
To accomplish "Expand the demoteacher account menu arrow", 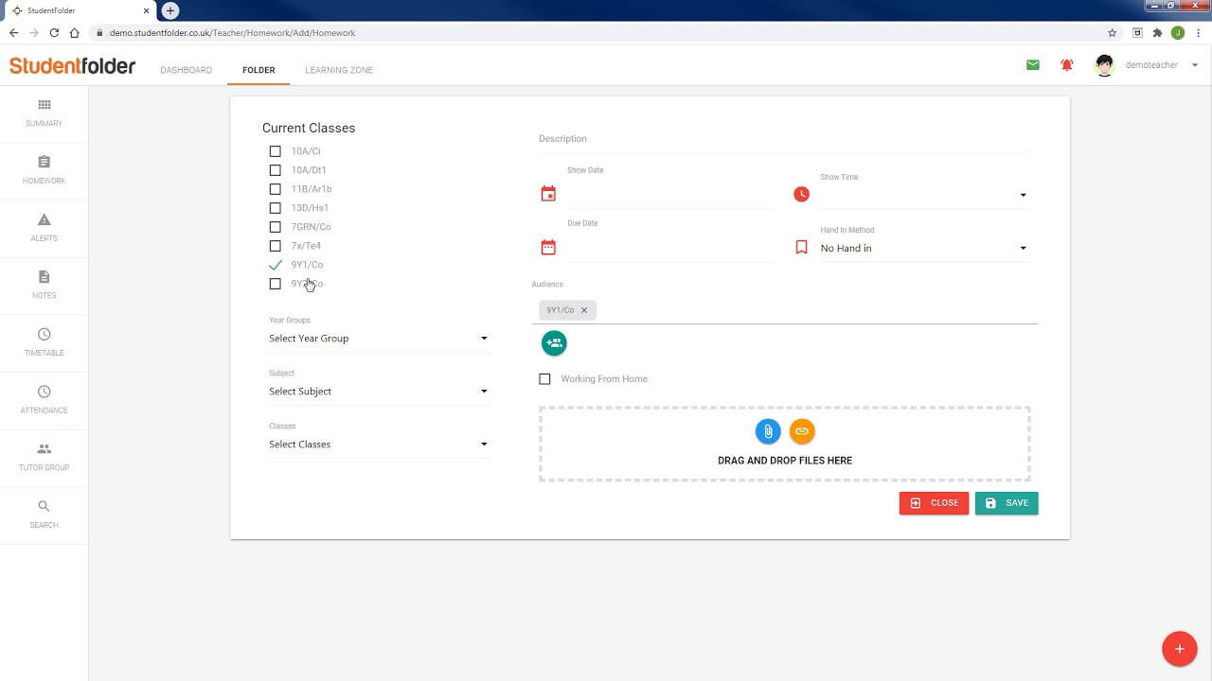I will point(1195,65).
